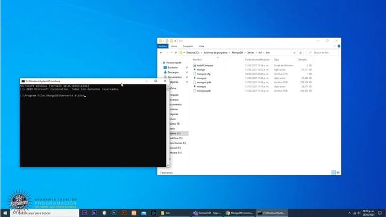386x217 pixels.
Task: Click inside the command prompt console area
Action: click(93, 125)
